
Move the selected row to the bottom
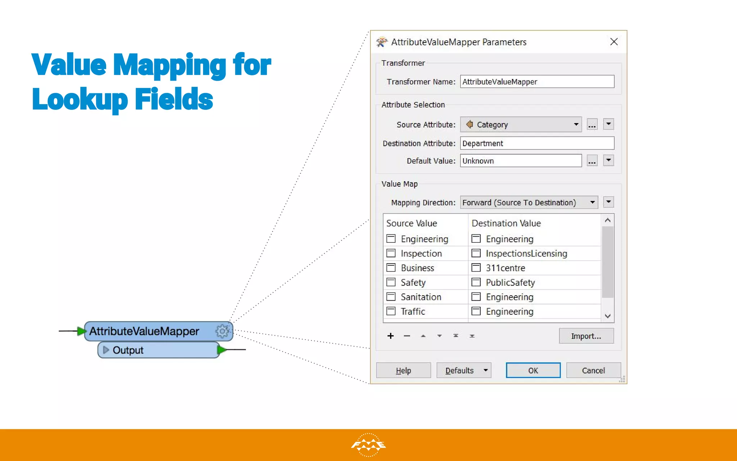pos(472,336)
